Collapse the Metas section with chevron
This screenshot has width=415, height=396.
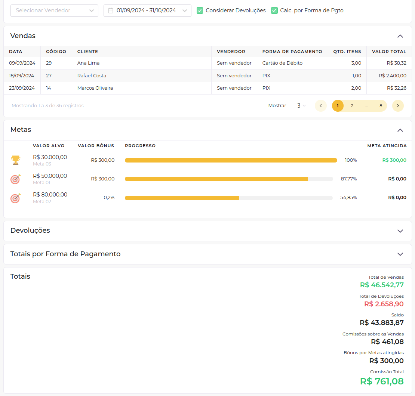(x=400, y=130)
